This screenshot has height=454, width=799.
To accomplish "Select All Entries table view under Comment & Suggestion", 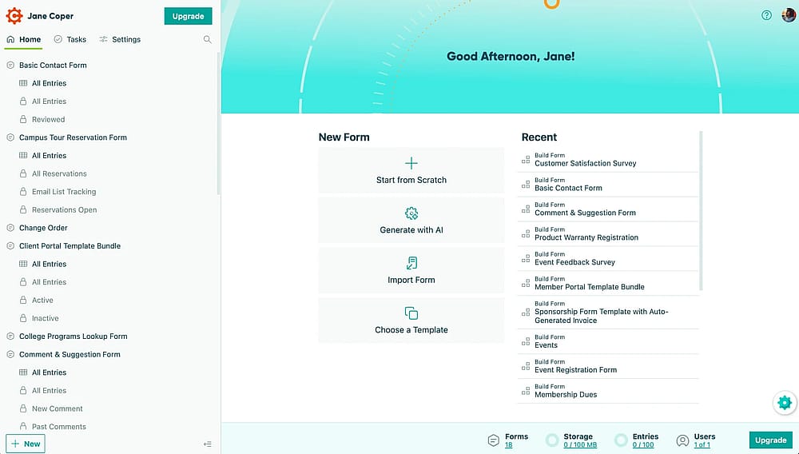I will (x=49, y=372).
